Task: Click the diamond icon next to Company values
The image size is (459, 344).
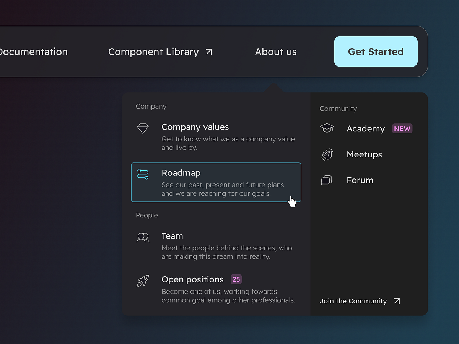Action: (143, 128)
